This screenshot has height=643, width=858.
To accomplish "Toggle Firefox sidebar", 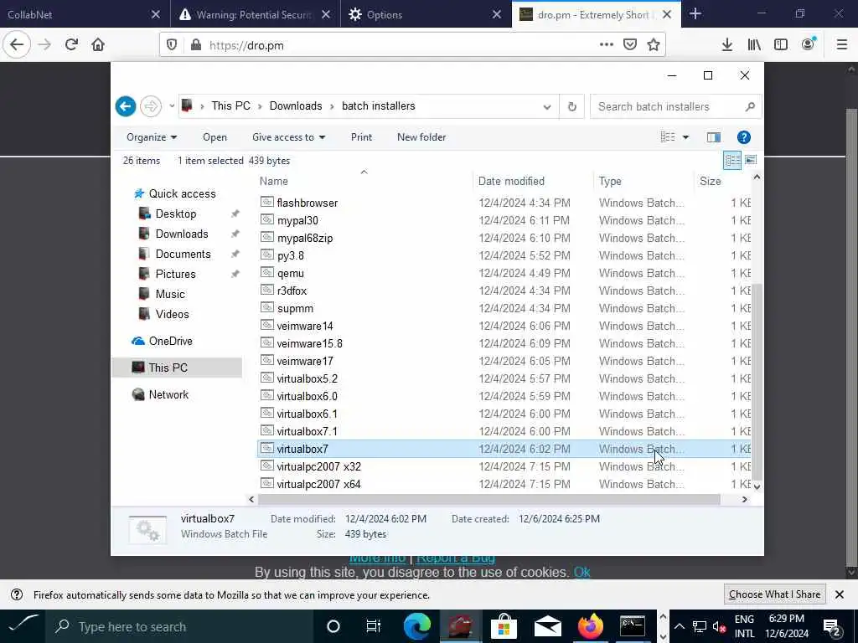I will (781, 45).
